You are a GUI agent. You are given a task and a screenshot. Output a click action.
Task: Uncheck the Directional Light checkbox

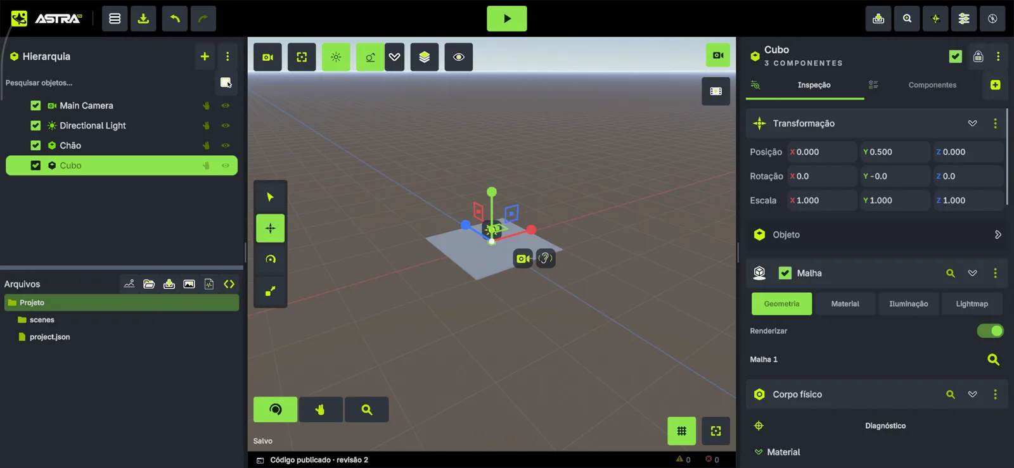pyautogui.click(x=35, y=125)
